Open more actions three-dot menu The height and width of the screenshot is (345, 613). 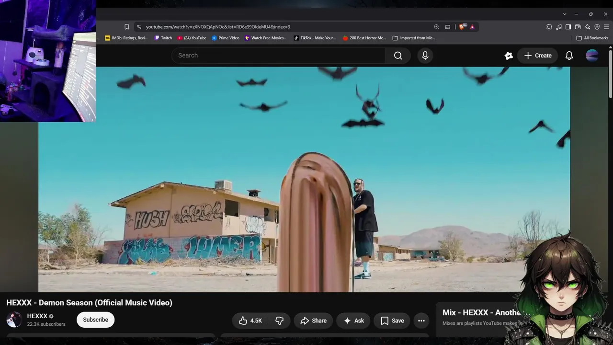click(421, 321)
